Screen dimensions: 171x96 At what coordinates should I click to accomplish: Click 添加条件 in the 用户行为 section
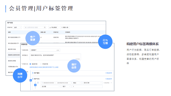click(108, 79)
